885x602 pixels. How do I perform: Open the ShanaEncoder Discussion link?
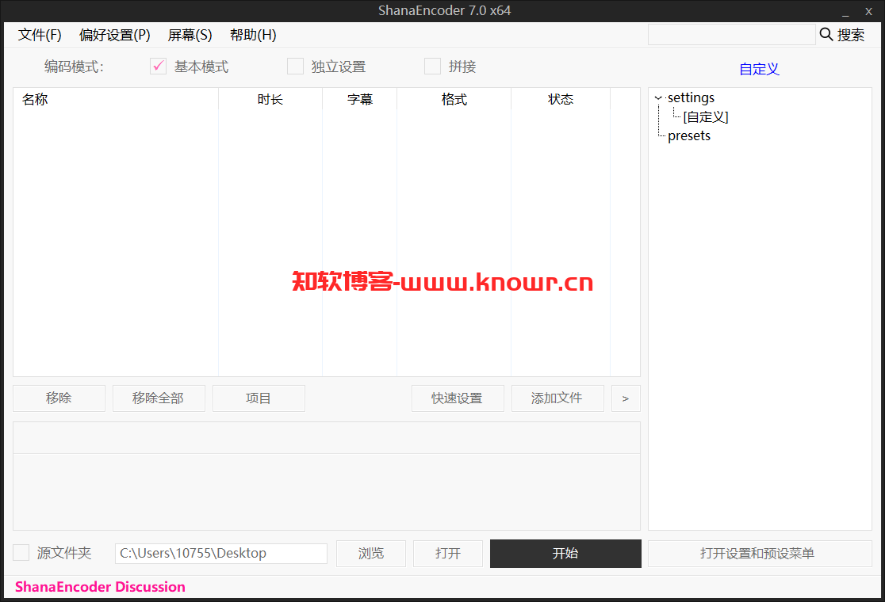click(x=100, y=587)
